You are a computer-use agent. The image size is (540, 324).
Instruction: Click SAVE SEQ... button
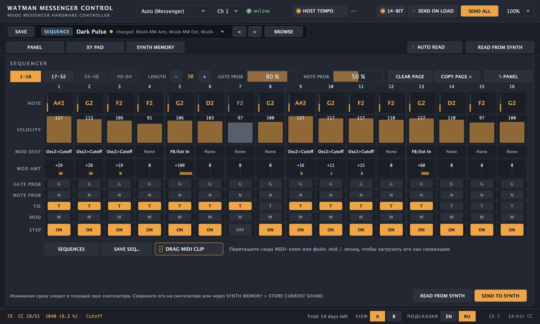point(127,249)
